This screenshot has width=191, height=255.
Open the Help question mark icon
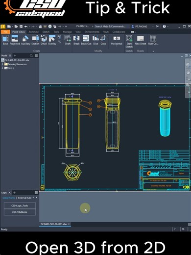164,26
